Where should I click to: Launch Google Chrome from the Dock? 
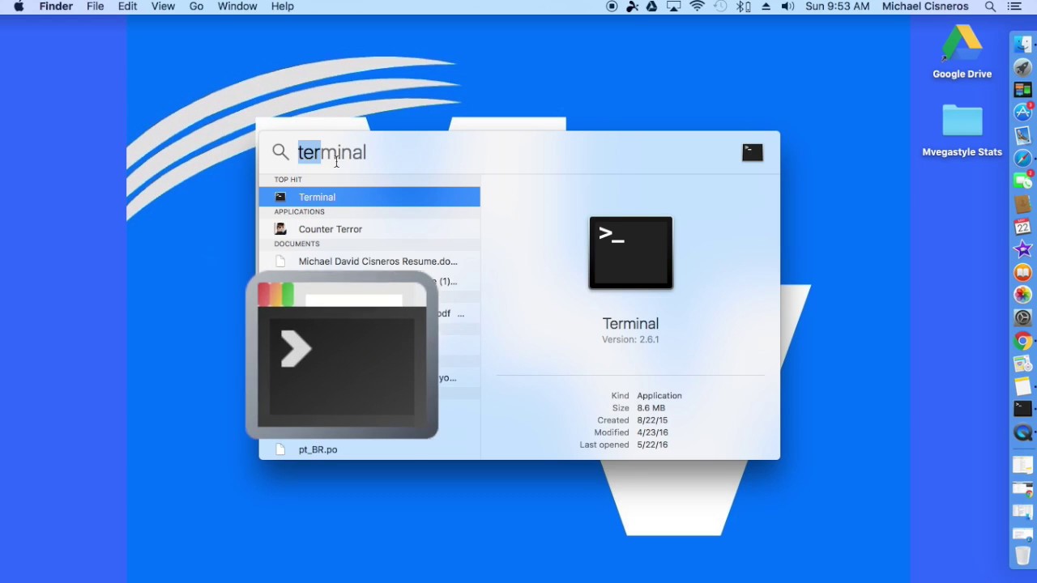[1023, 341]
